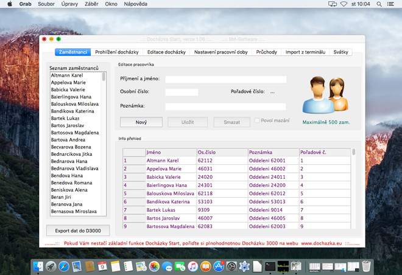Image resolution: width=402 pixels, height=275 pixels.
Task: Focus the Příjmení a jméno field
Action: pos(225,79)
